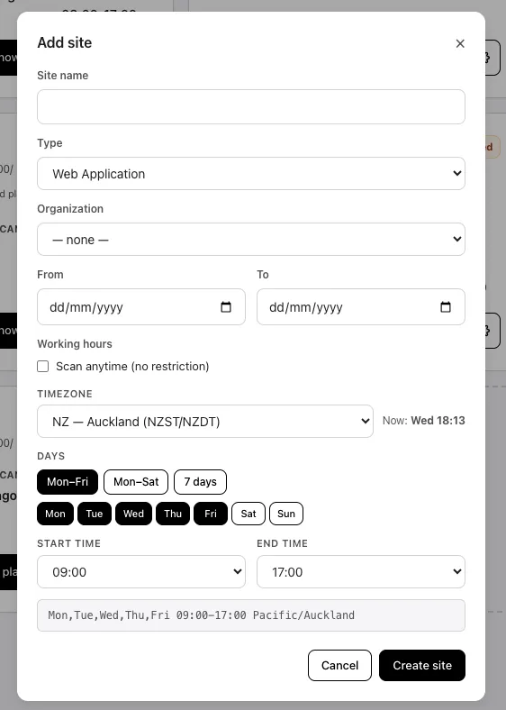This screenshot has width=506, height=710.
Task: Click the DAYS section label
Action: point(50,456)
